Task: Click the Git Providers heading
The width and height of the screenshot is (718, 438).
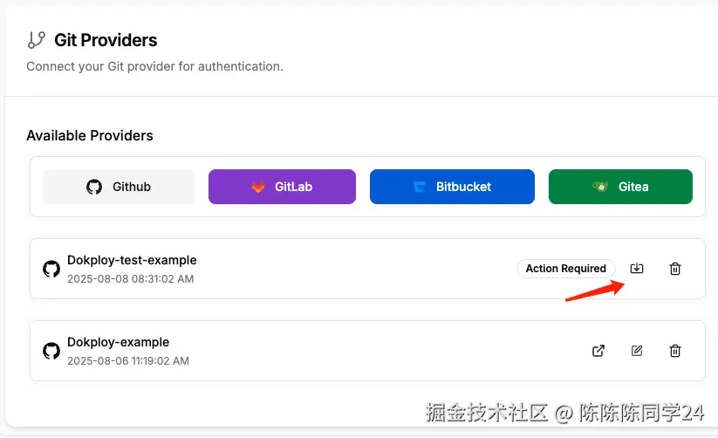Action: coord(106,40)
